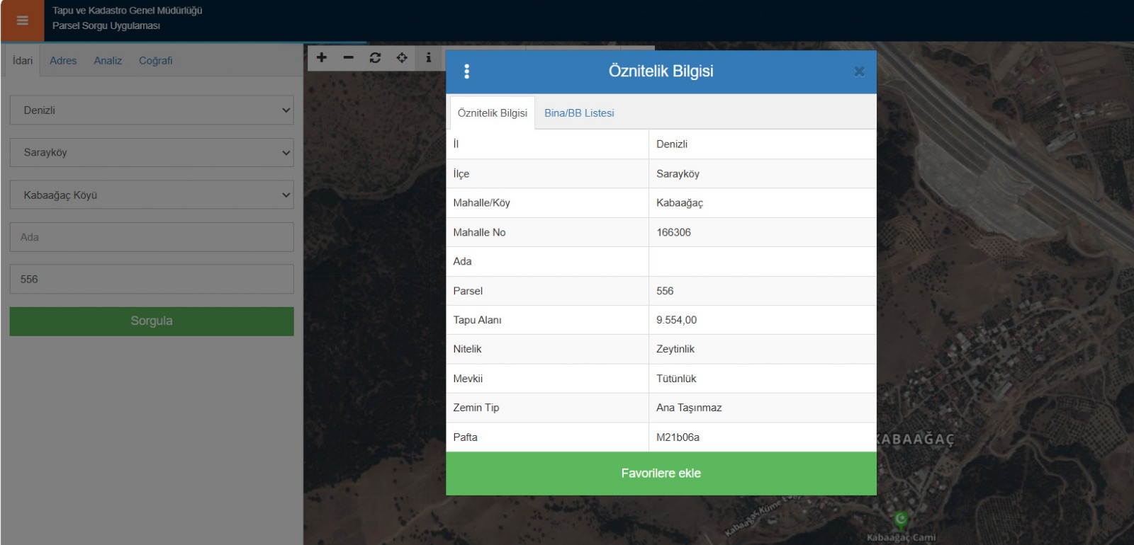Close the Öznitelik Bilgisi dialog
This screenshot has height=545, width=1134.
[x=859, y=71]
